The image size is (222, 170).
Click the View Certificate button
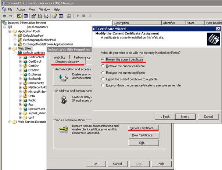click(x=144, y=135)
